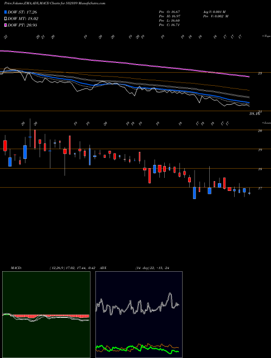Click the 18 price axis label
The height and width of the screenshot is (358, 271).
point(260,169)
